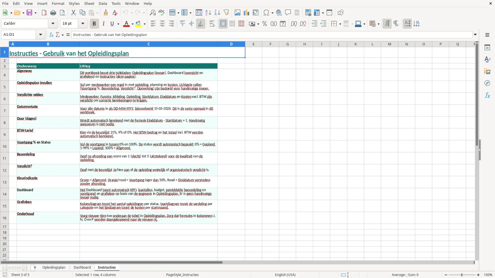Select row 10 header
The height and width of the screenshot is (278, 495).
(5, 146)
